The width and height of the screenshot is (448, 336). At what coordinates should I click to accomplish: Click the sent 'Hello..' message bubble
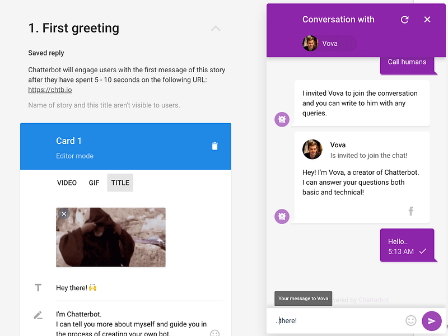407,245
